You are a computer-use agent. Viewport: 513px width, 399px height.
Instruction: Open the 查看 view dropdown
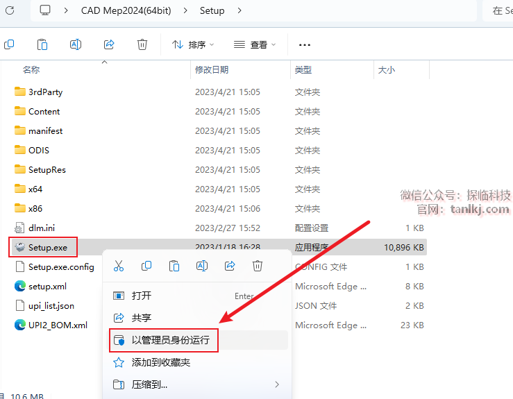pos(255,44)
